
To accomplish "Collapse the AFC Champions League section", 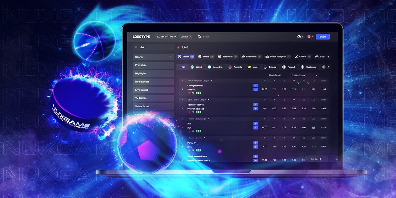I will [x=212, y=81].
